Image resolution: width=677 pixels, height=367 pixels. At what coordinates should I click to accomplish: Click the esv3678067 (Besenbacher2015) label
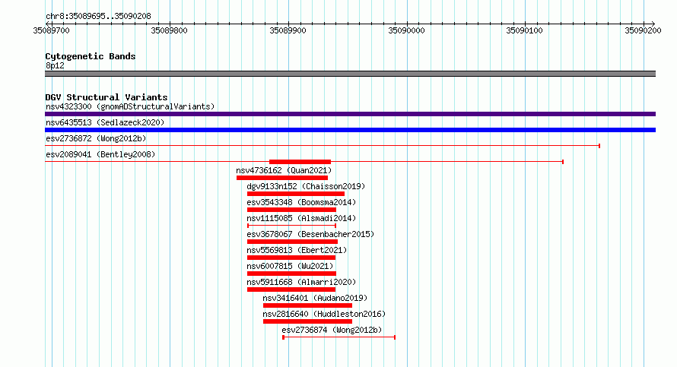(x=310, y=234)
